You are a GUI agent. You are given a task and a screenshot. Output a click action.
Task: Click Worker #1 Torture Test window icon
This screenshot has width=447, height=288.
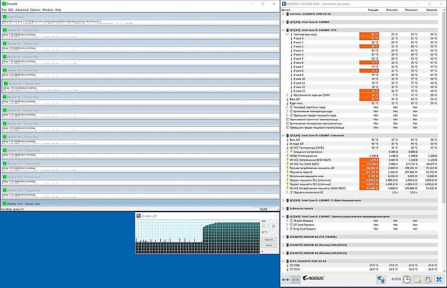4,30
